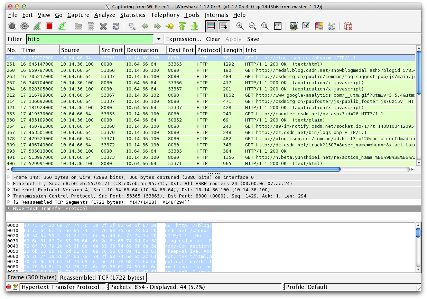Image resolution: width=427 pixels, height=299 pixels.
Task: Switch to Frame (360 bytes) tab
Action: point(32,277)
